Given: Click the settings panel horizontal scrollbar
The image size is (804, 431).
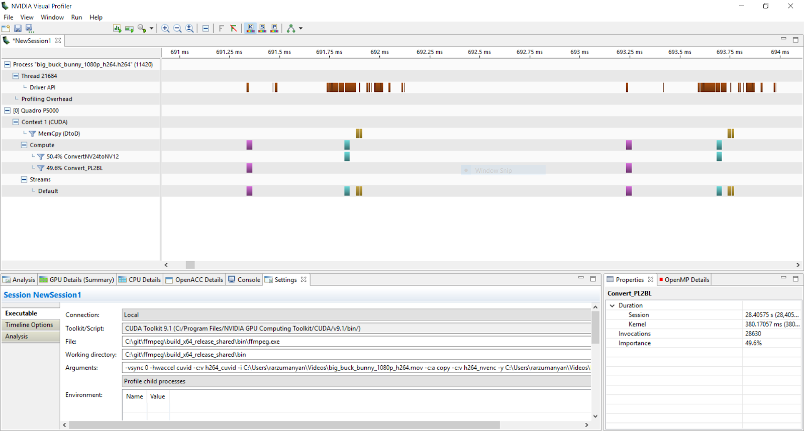Looking at the screenshot, I should 284,425.
